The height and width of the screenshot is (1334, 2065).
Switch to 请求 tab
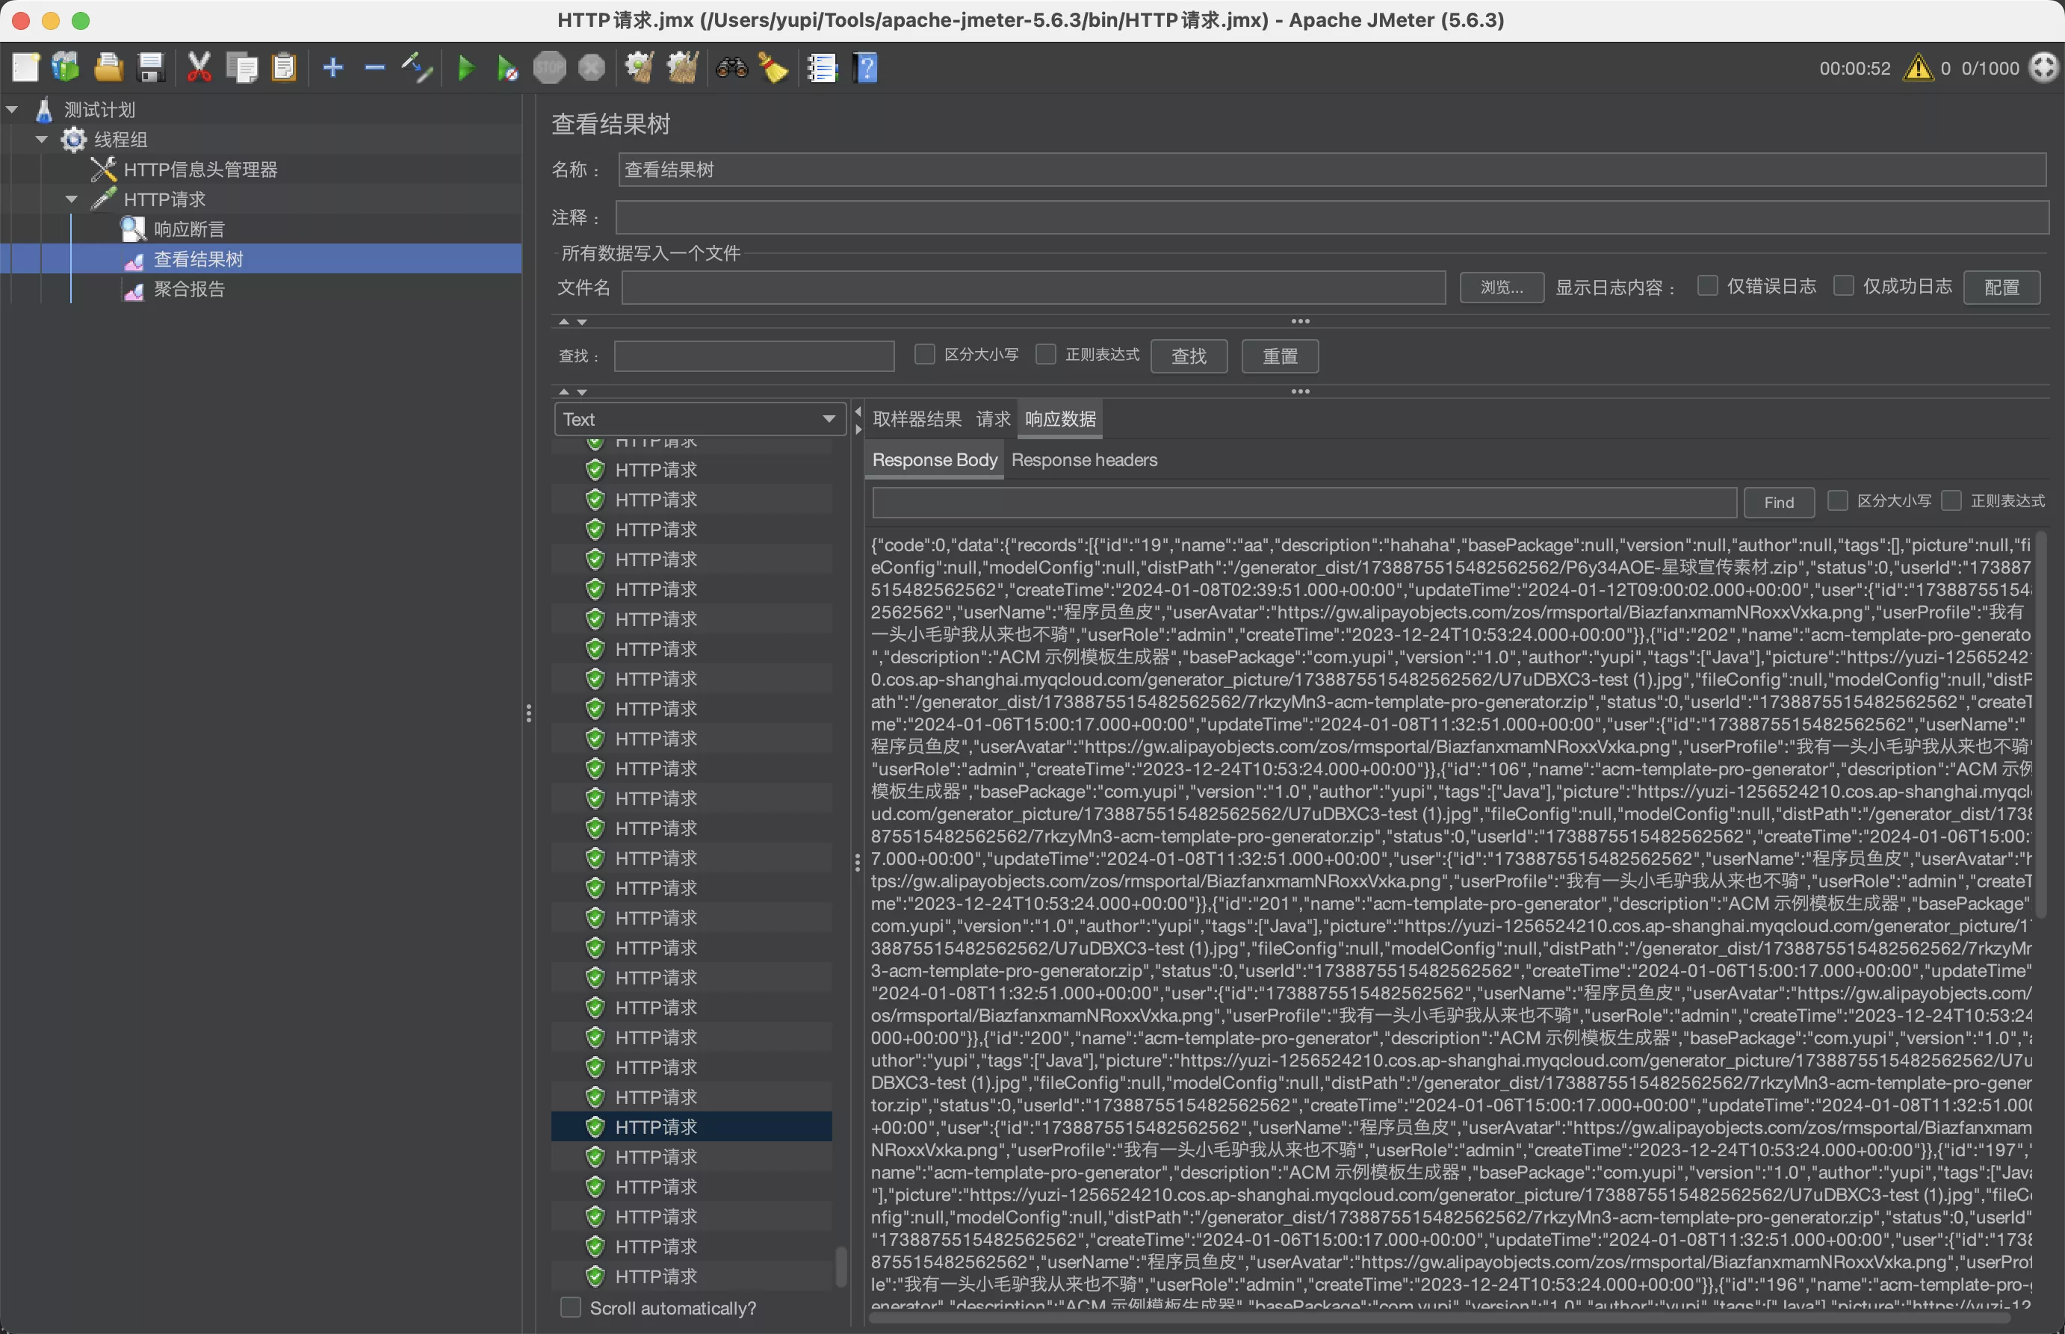pos(993,419)
